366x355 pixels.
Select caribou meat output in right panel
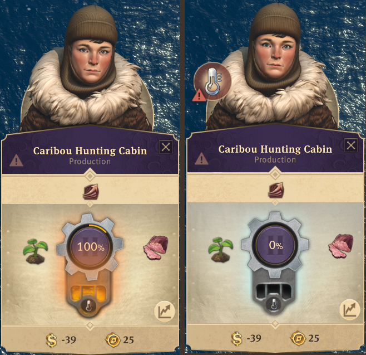tap(341, 246)
